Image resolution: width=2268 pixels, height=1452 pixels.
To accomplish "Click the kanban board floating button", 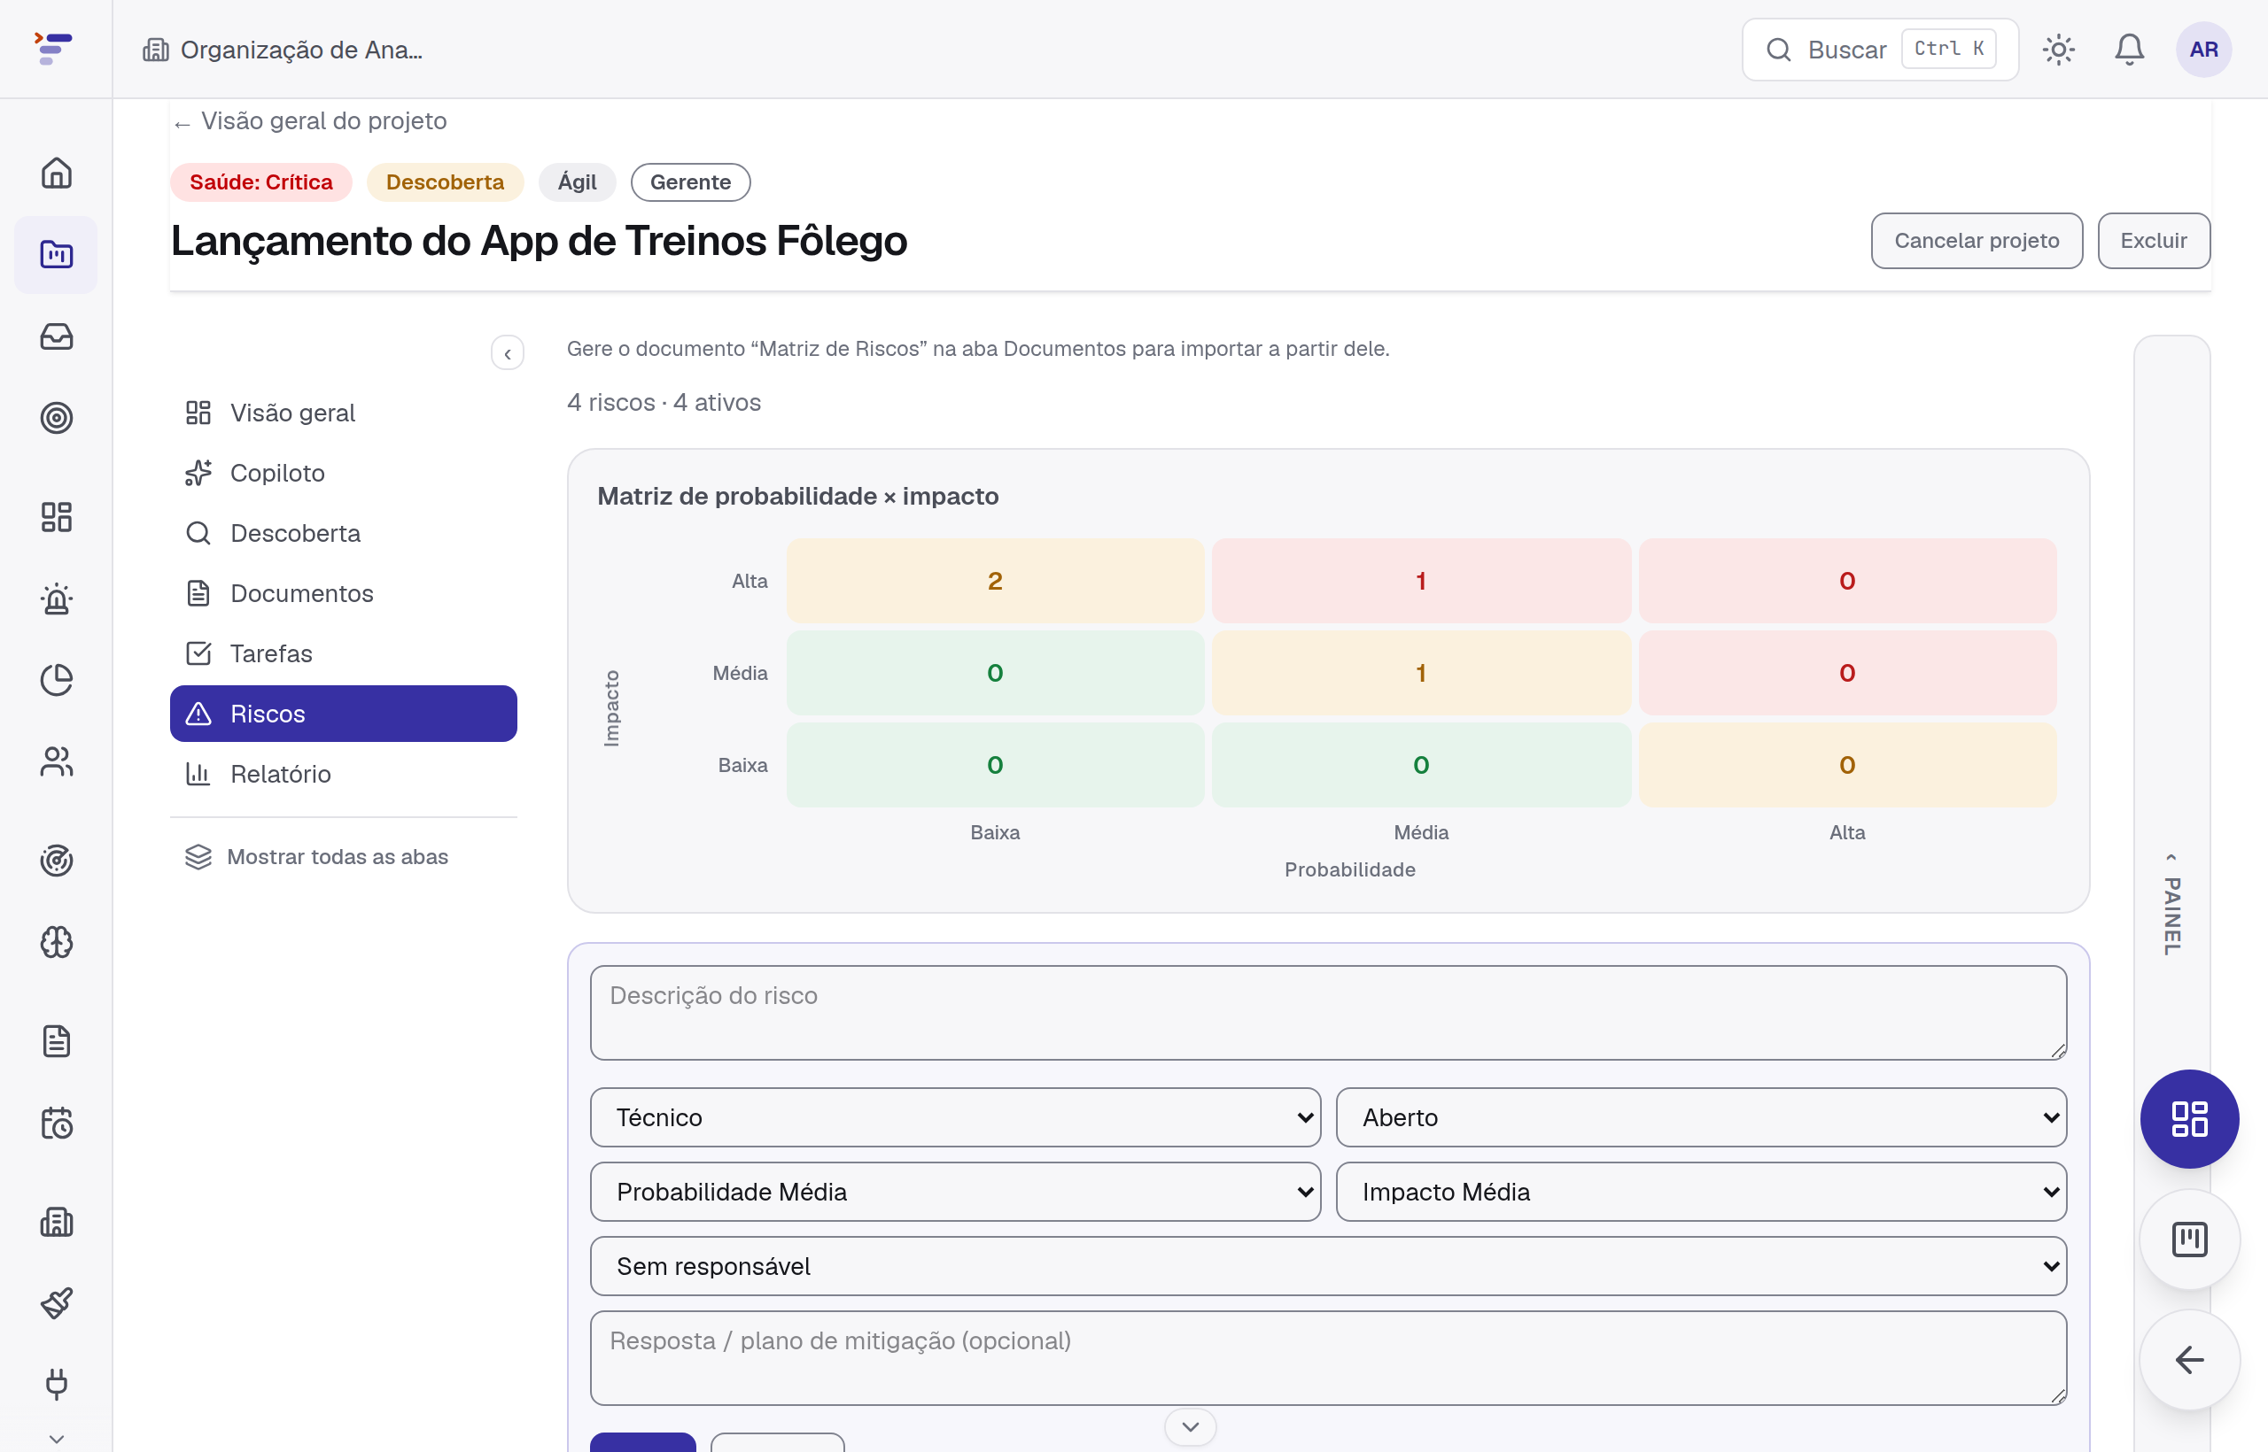I will coord(2189,1240).
